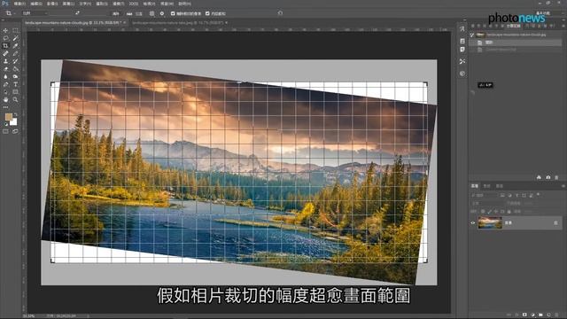This screenshot has height=319, width=567.
Task: Select the Rectangular Marquee tool
Action: (15, 31)
